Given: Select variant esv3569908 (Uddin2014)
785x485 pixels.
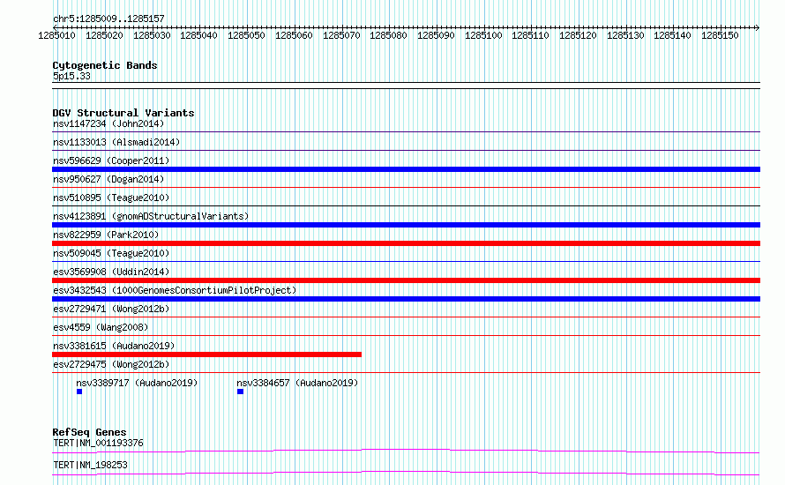Looking at the screenshot, I should (x=111, y=272).
